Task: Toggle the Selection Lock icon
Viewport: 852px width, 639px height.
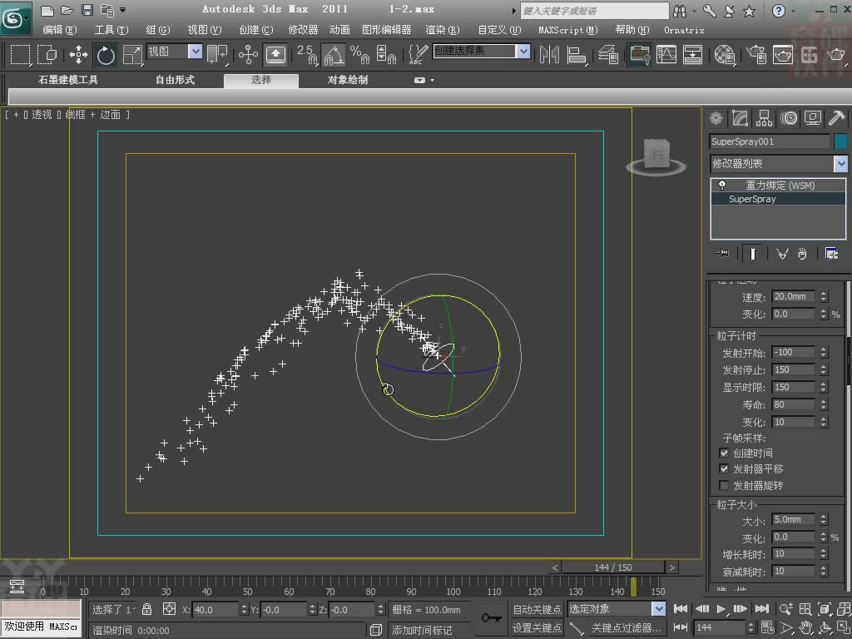Action: pyautogui.click(x=146, y=609)
